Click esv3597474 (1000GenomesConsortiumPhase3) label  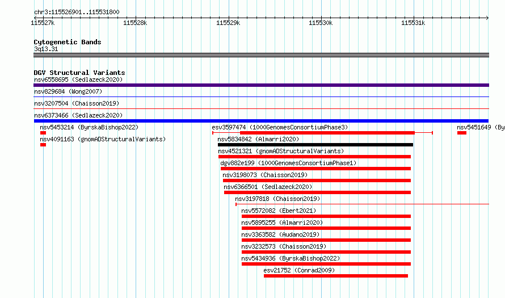(x=280, y=127)
